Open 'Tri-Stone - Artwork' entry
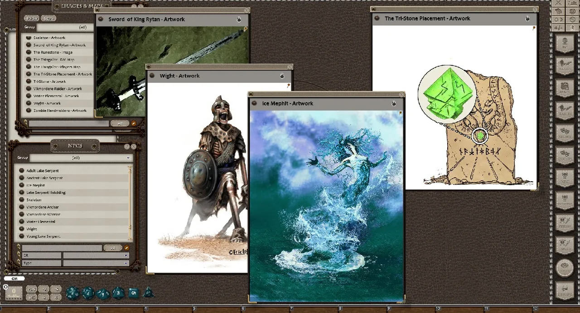 click(x=49, y=82)
